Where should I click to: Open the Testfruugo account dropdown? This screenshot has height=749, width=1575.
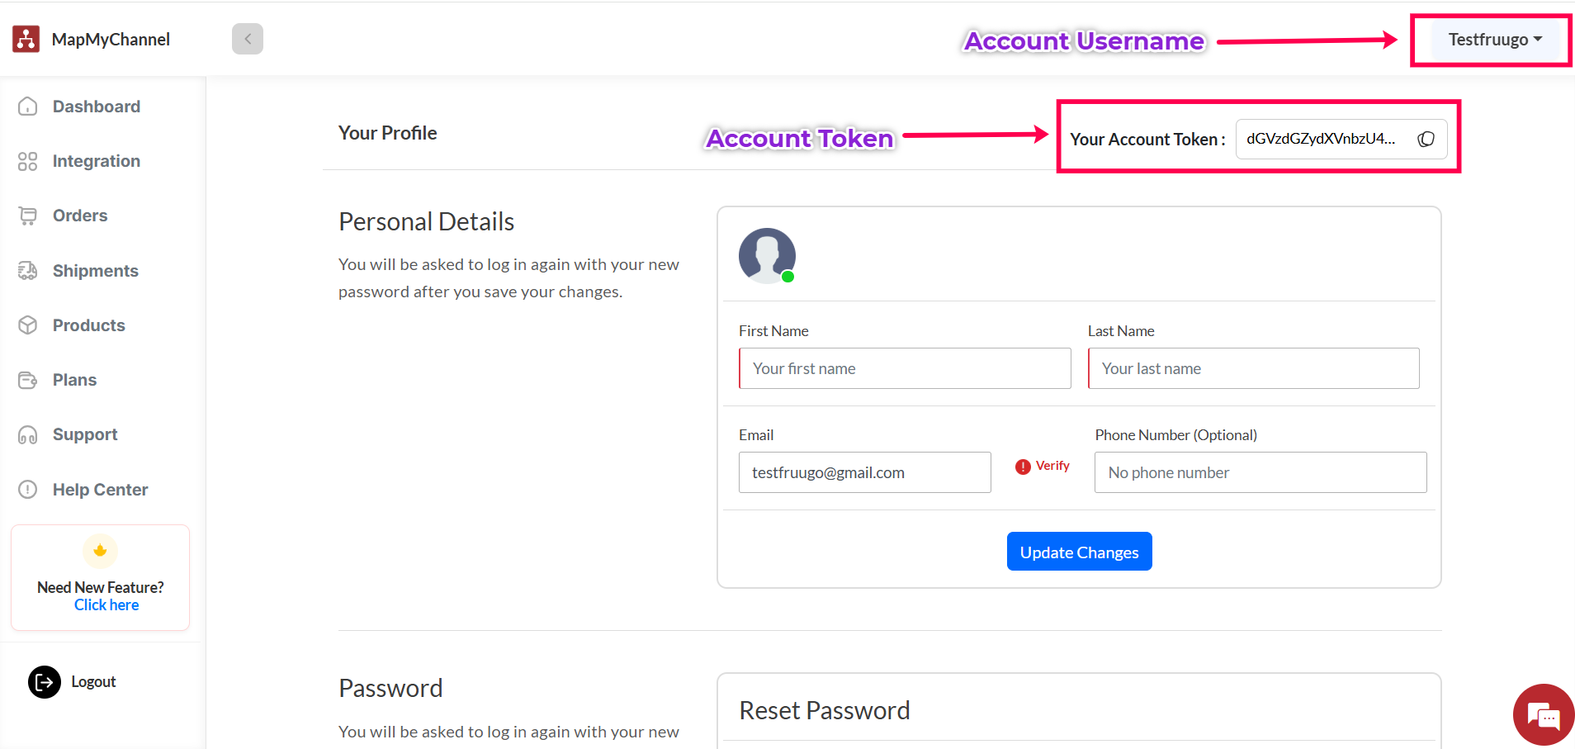click(1494, 40)
